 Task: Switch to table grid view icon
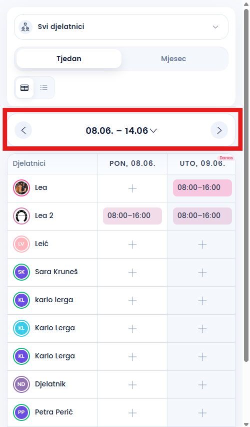tap(24, 88)
